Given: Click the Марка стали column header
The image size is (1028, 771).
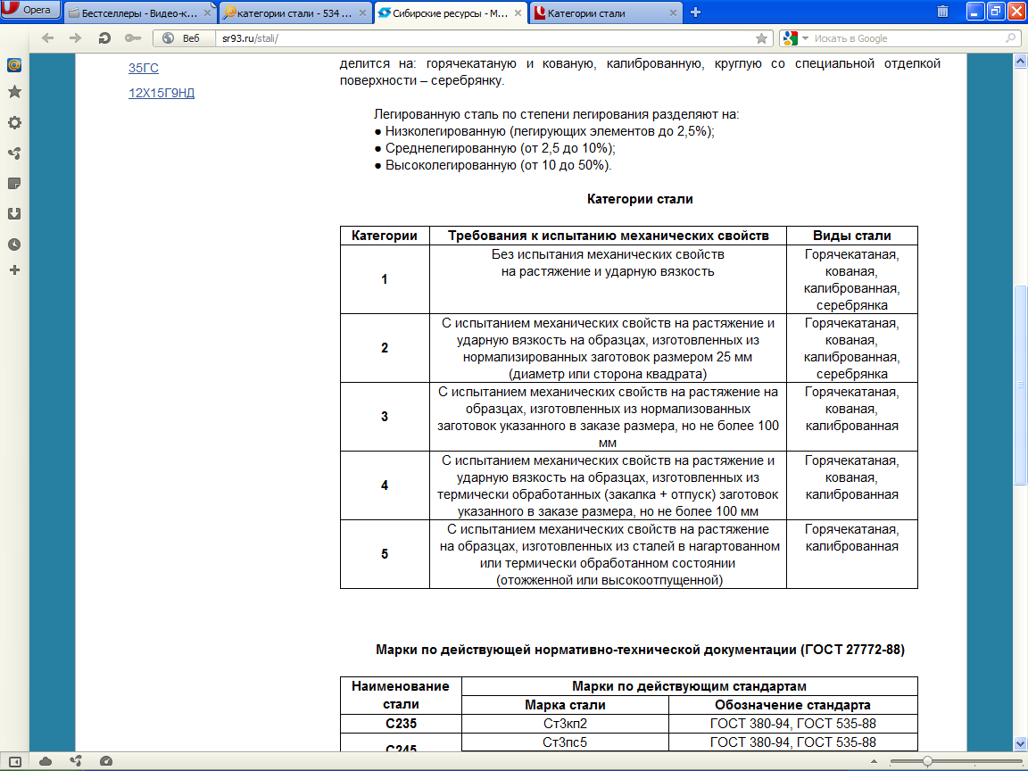Looking at the screenshot, I should coord(565,706).
